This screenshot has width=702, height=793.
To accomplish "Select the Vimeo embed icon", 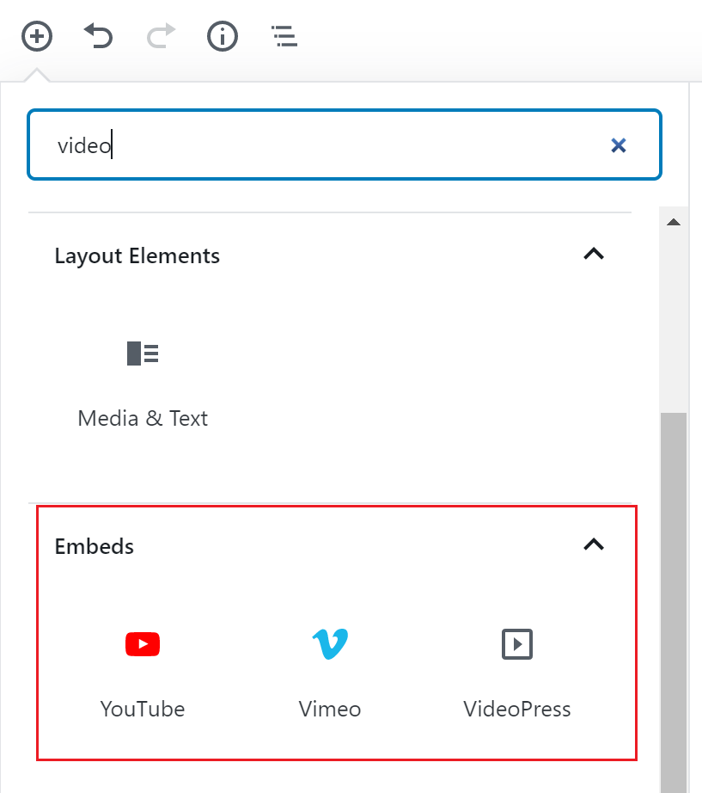I will coord(330,644).
